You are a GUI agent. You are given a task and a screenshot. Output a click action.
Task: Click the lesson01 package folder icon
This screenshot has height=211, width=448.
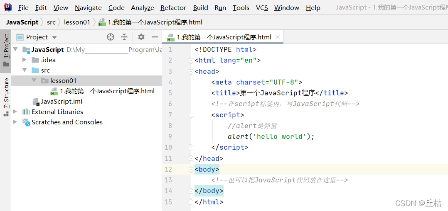44,81
